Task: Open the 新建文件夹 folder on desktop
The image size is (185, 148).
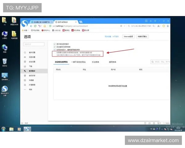Action: (14, 21)
